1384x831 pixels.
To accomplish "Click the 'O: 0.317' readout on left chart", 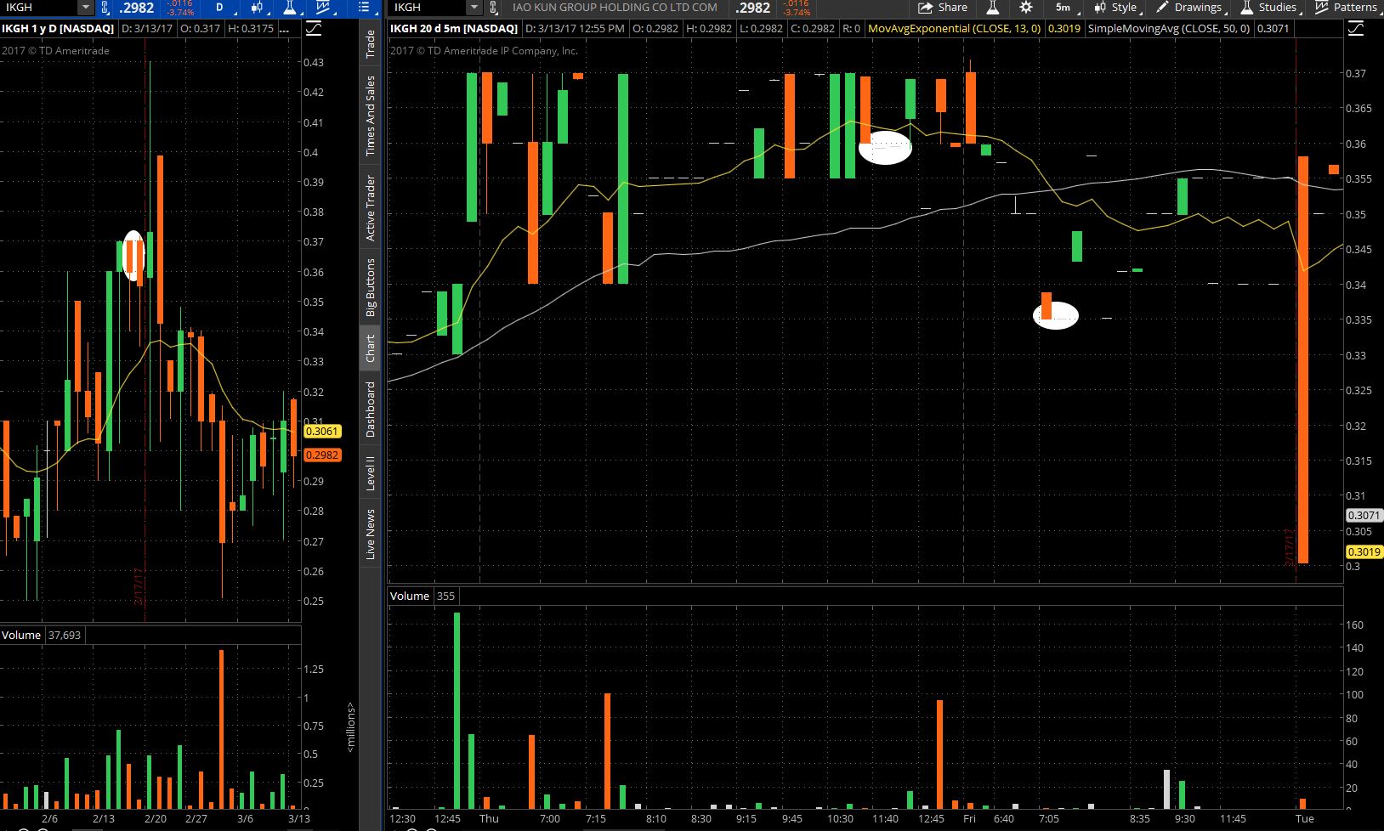I will tap(201, 28).
